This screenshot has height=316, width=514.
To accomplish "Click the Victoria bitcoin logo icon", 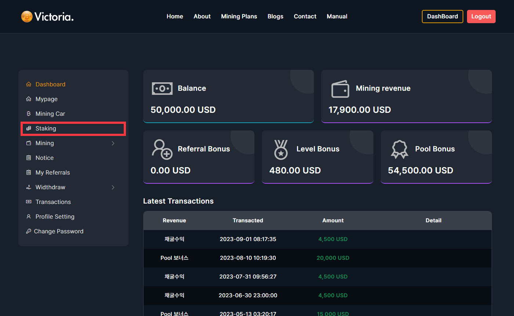I will coord(27,17).
